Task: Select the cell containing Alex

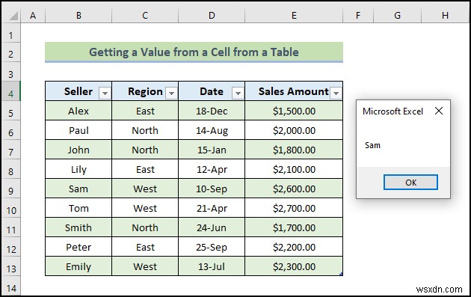Action: 78,111
